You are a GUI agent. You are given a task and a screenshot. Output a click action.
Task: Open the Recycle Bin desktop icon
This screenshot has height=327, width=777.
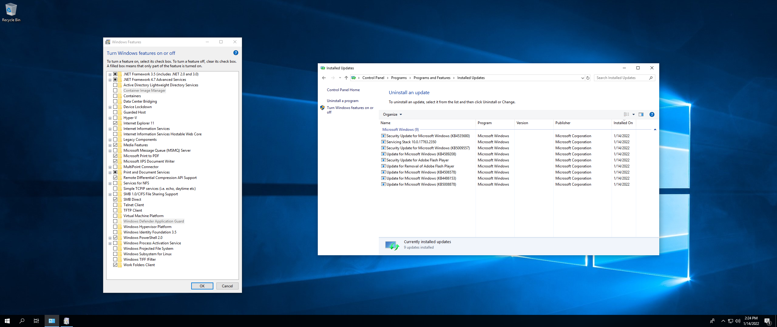11,12
